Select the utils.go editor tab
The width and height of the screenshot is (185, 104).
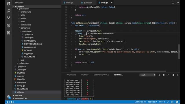105,3
